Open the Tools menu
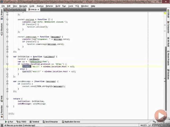This screenshot has width=170, height=127. pos(71,6)
